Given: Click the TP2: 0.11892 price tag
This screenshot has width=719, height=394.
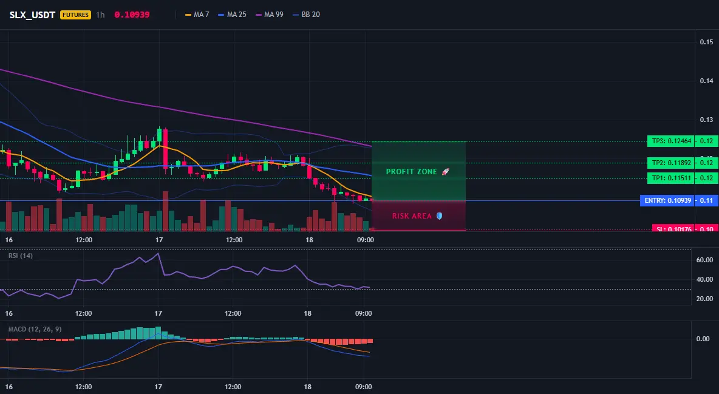Looking at the screenshot, I should [x=670, y=163].
